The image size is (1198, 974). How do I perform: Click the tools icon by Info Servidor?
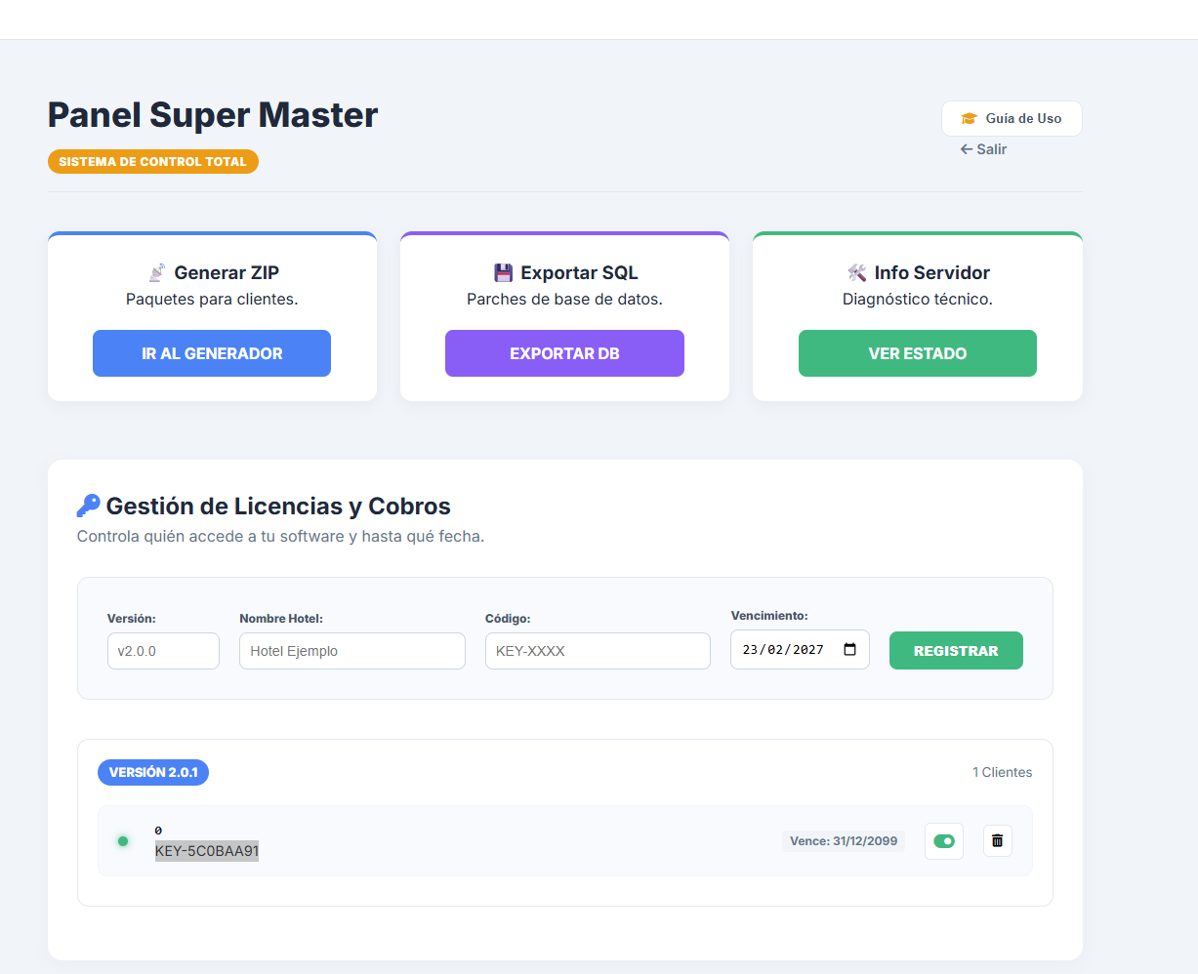pyautogui.click(x=857, y=273)
